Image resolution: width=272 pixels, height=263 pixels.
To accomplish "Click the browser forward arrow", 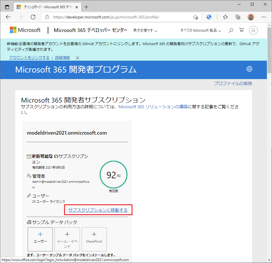I will tap(21, 17).
